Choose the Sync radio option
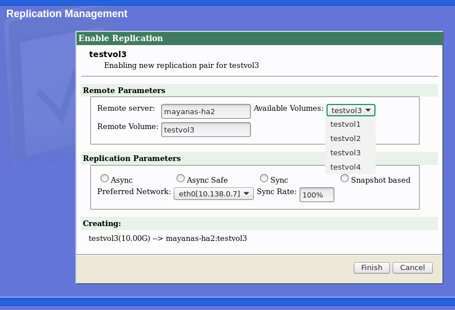 pyautogui.click(x=264, y=179)
